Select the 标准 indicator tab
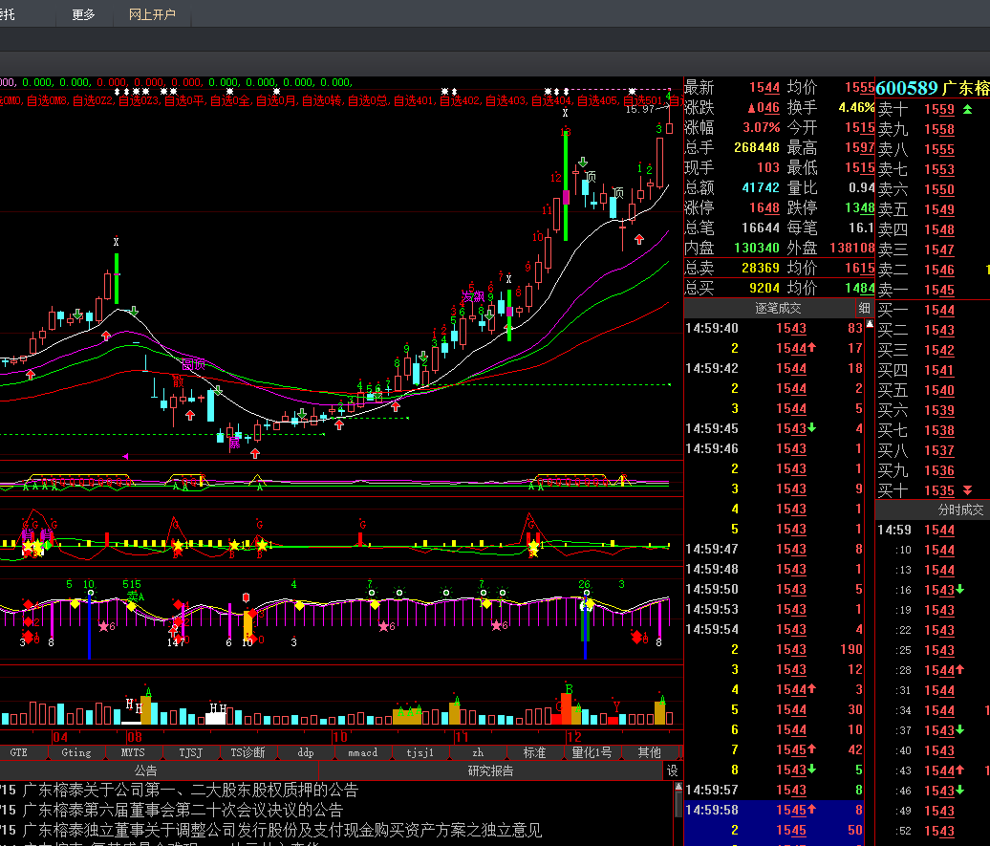 pos(535,752)
